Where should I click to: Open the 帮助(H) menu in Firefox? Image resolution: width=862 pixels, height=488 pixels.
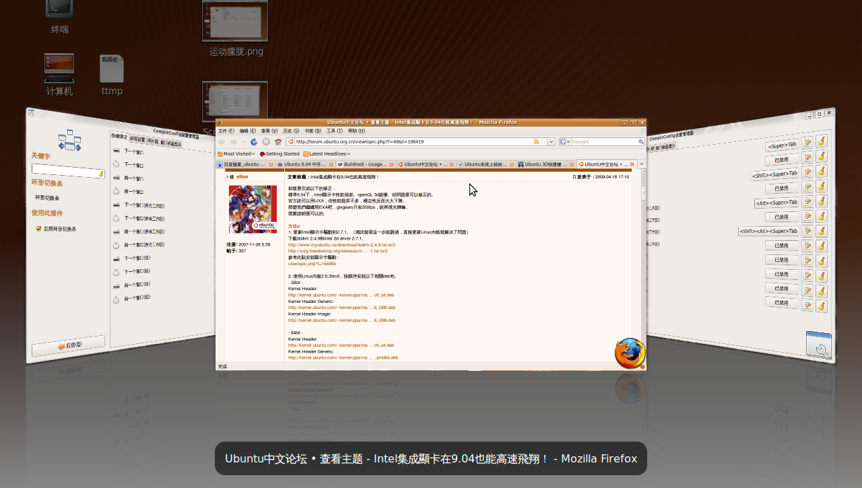coord(356,131)
